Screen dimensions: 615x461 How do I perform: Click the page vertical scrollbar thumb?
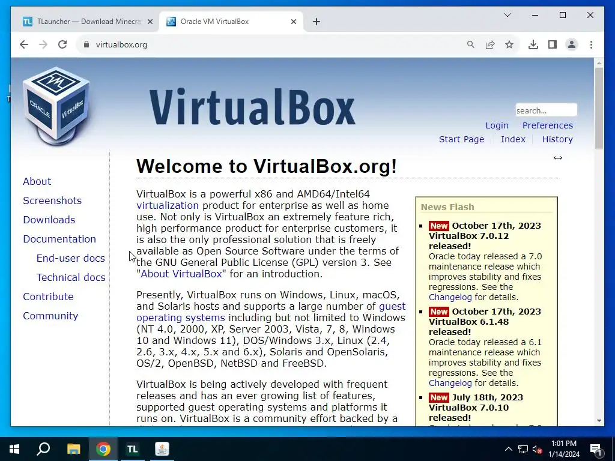pyautogui.click(x=599, y=108)
